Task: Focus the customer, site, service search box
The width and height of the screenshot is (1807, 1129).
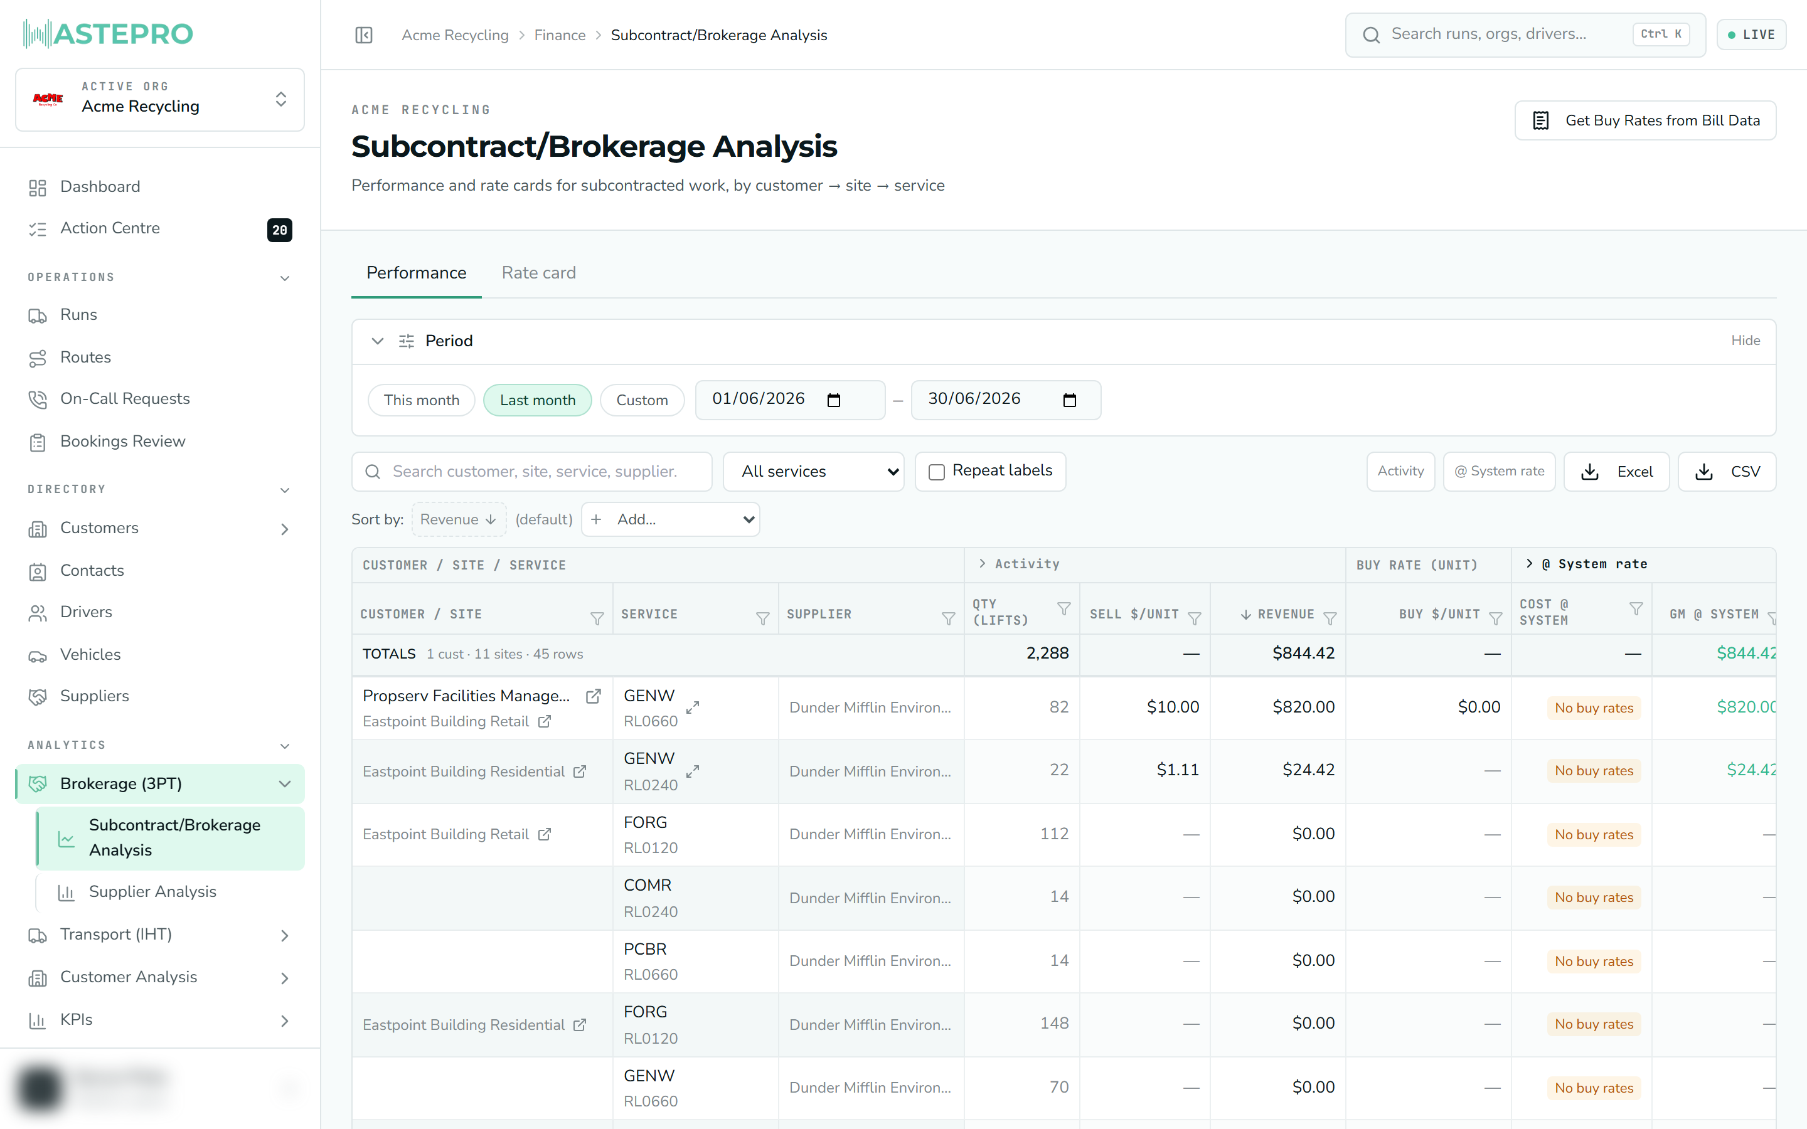Action: 531,471
